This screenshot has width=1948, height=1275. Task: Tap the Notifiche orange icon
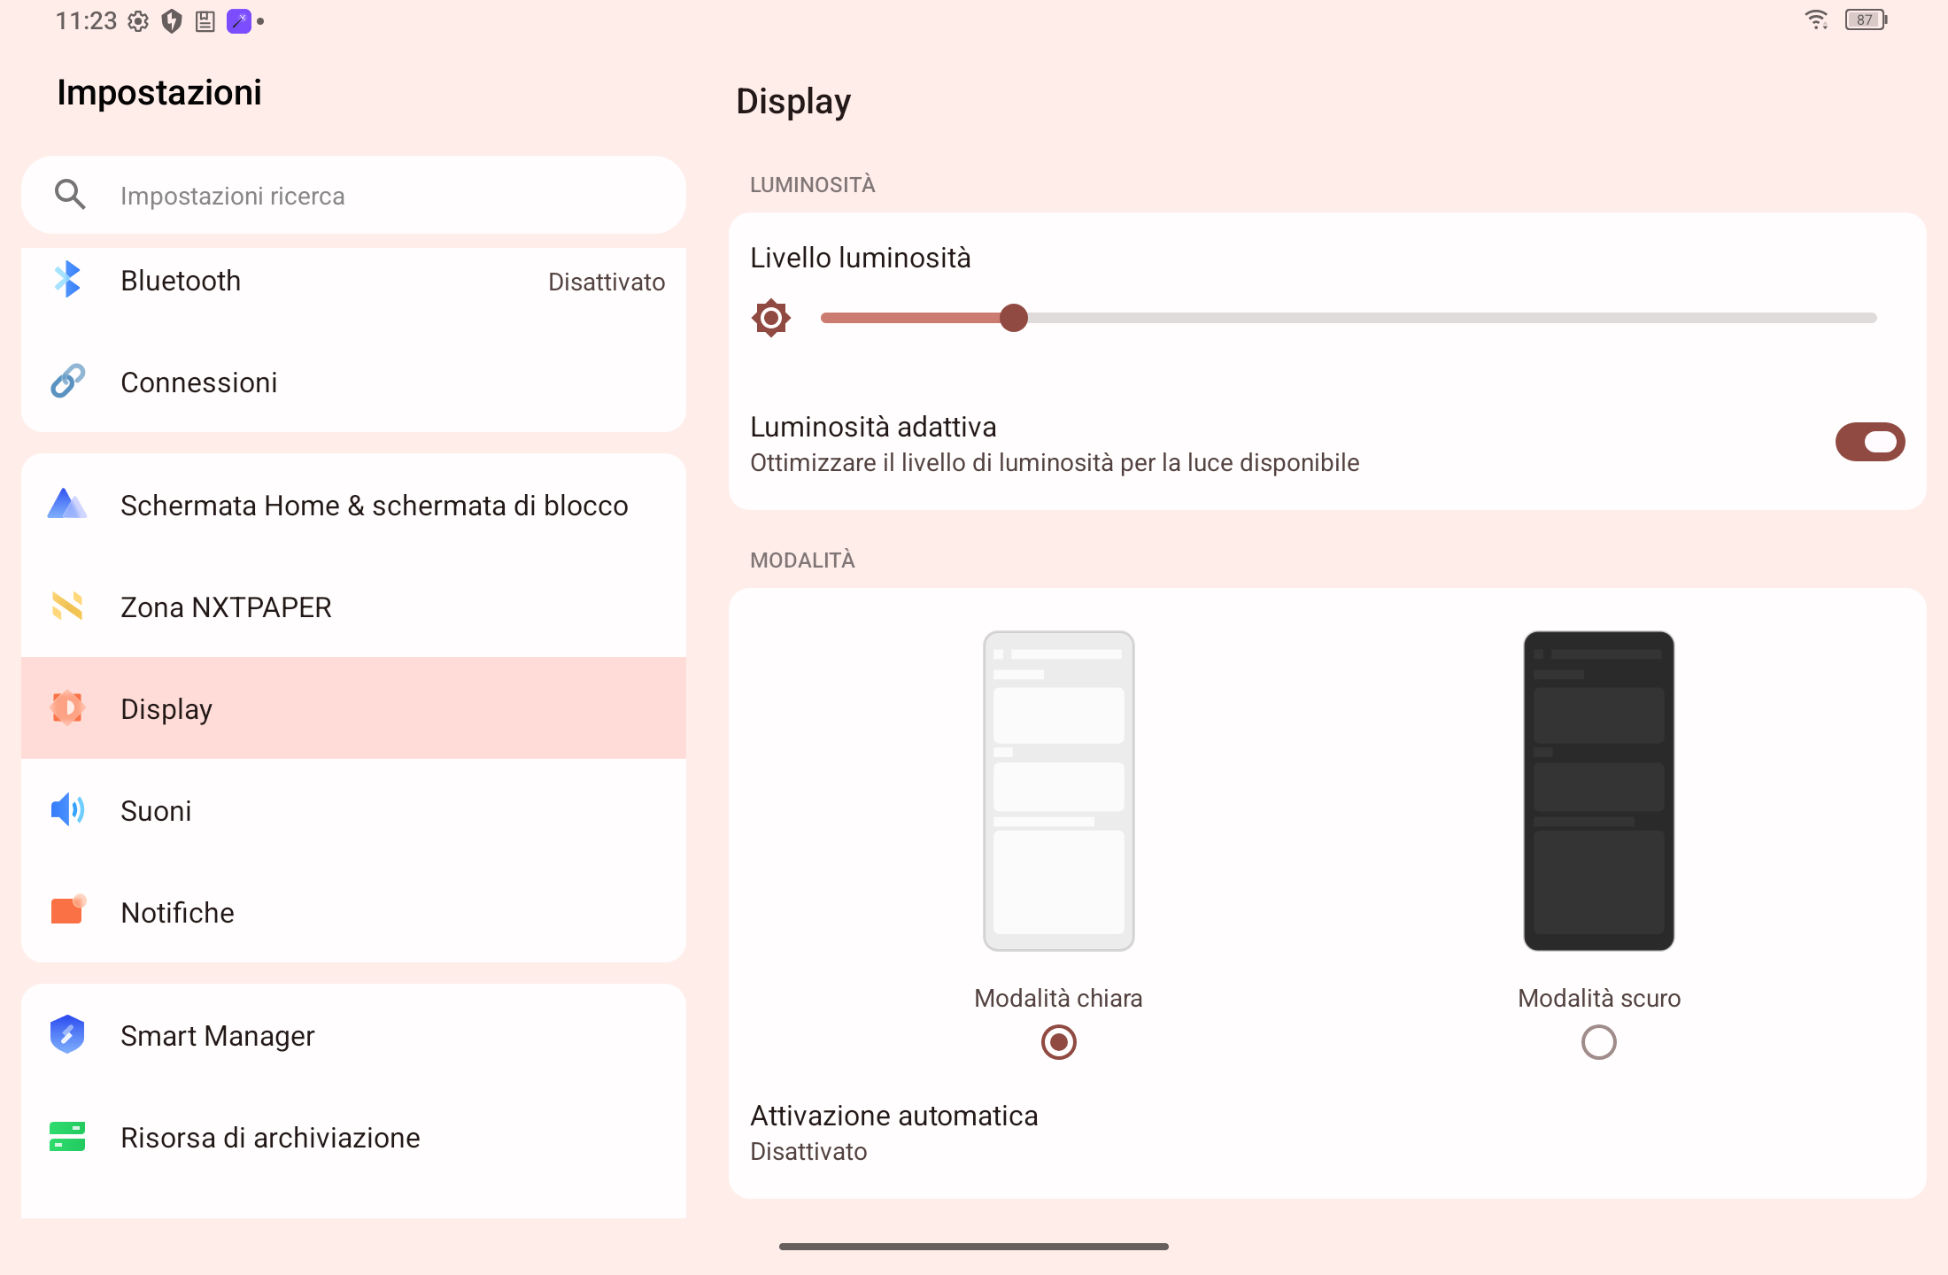67,910
